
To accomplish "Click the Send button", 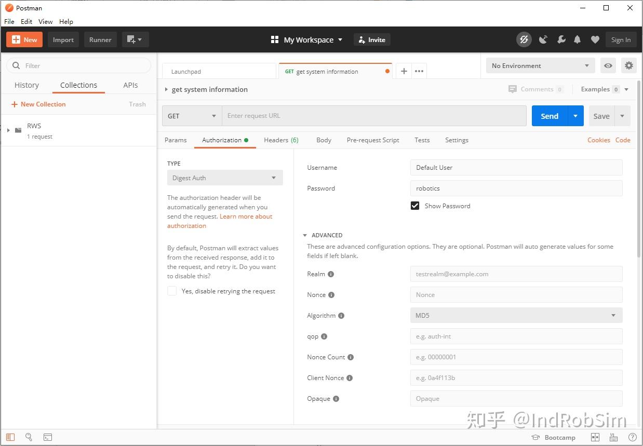I will pyautogui.click(x=549, y=115).
